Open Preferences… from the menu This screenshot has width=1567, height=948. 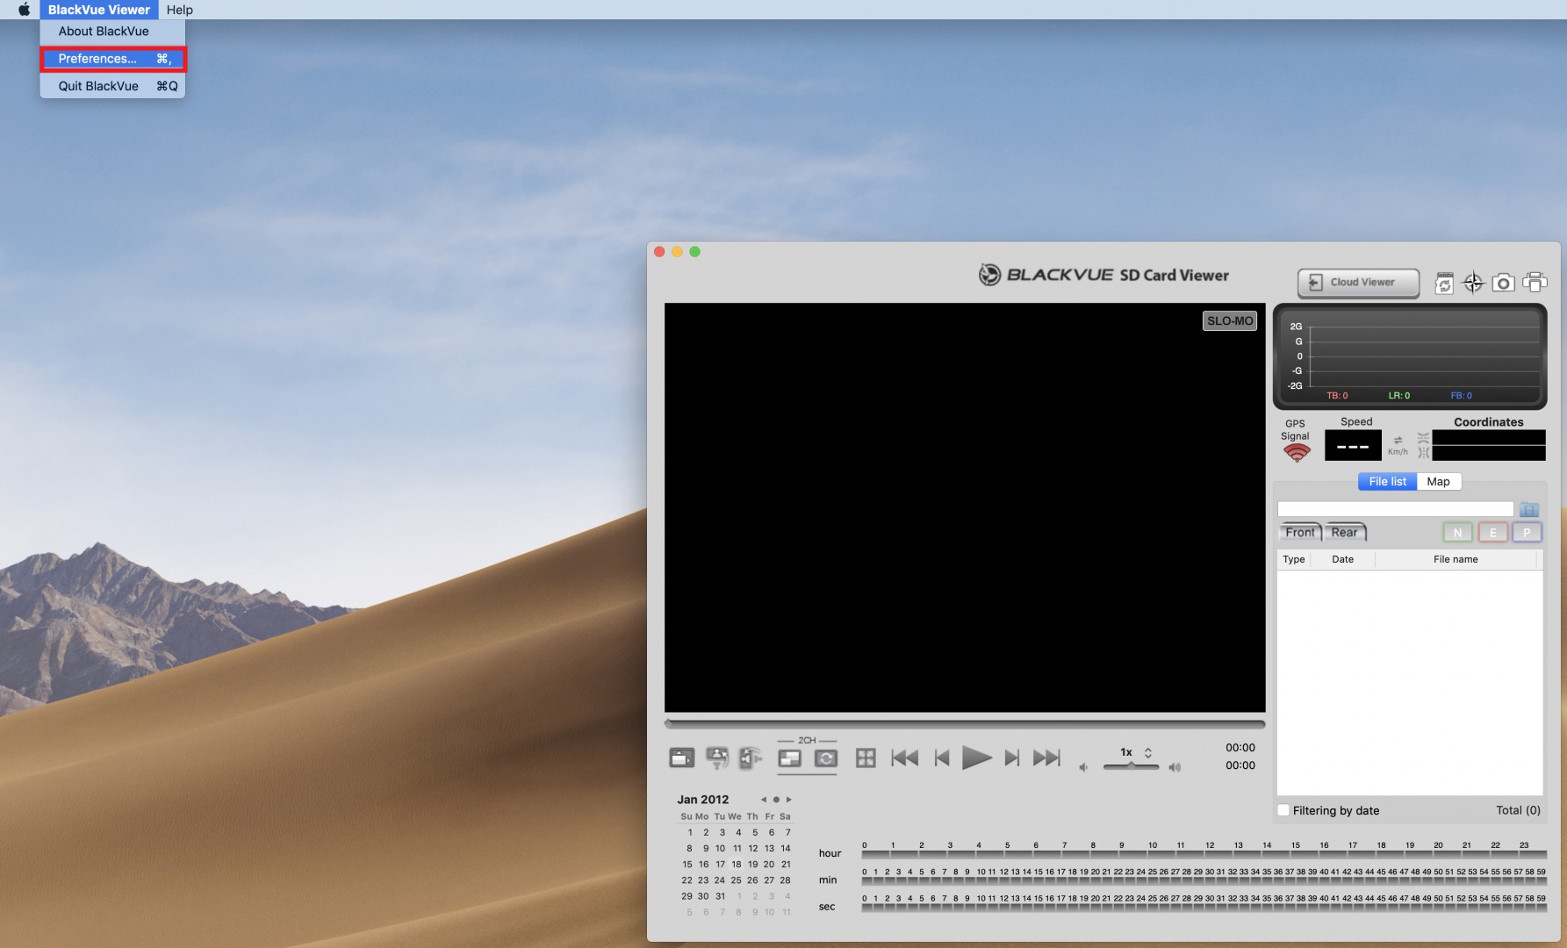point(113,59)
